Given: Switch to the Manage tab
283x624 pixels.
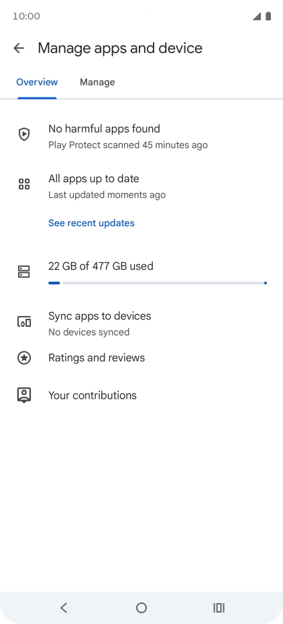Looking at the screenshot, I should point(97,82).
